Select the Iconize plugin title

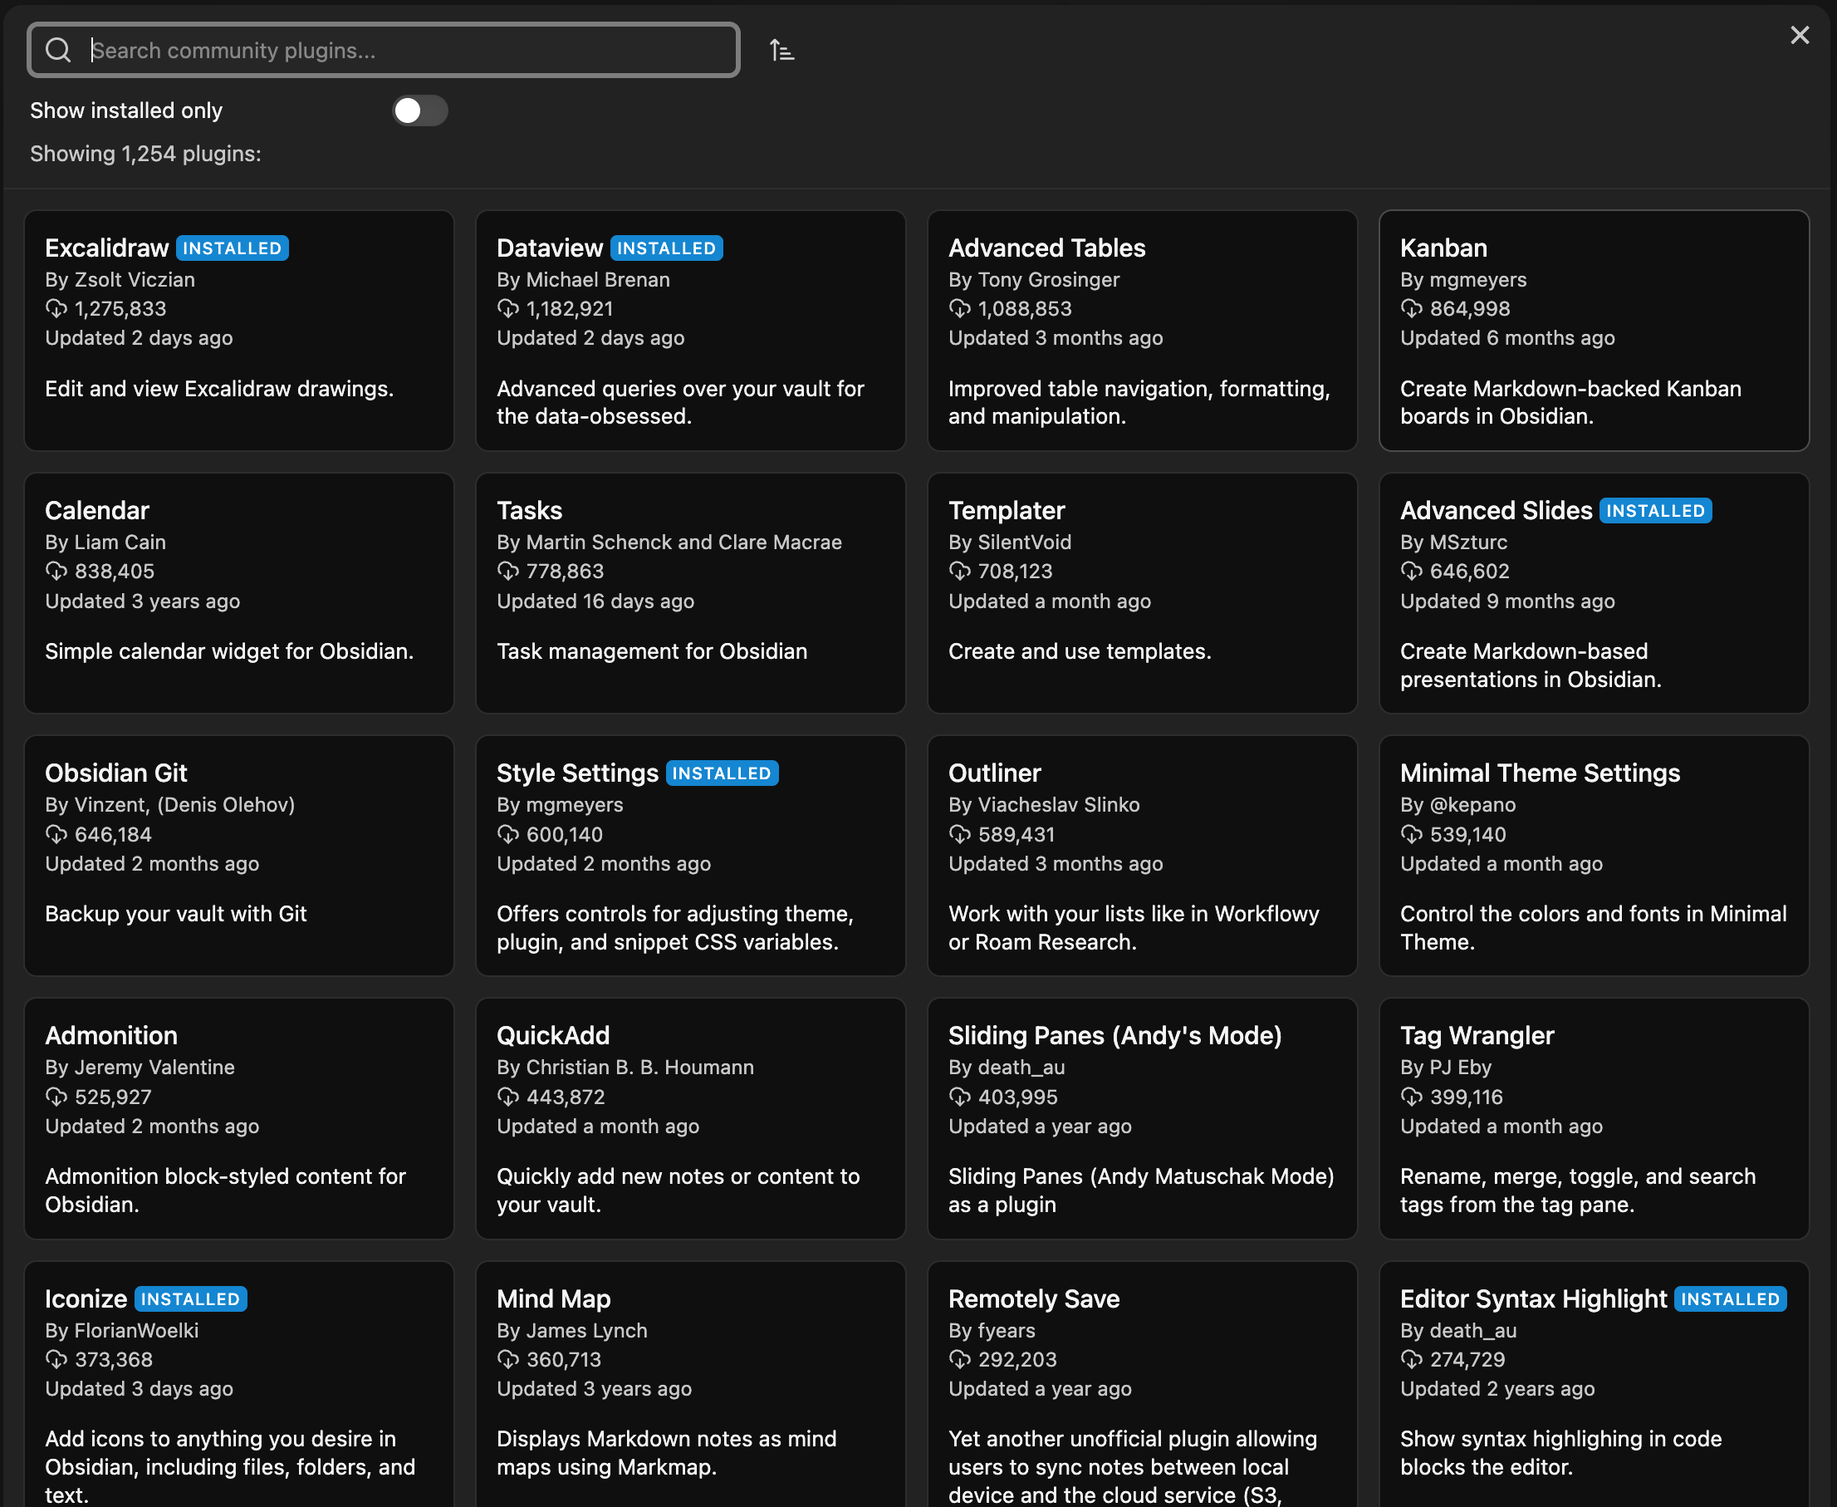86,1298
